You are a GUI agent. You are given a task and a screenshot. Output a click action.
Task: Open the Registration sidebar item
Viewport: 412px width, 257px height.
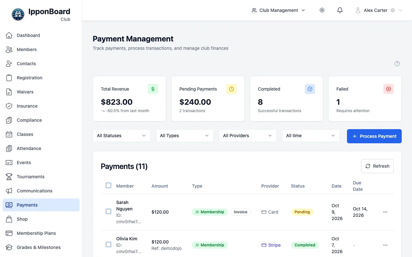41,78
